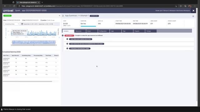Switch to the Analysis tab

pos(68,31)
